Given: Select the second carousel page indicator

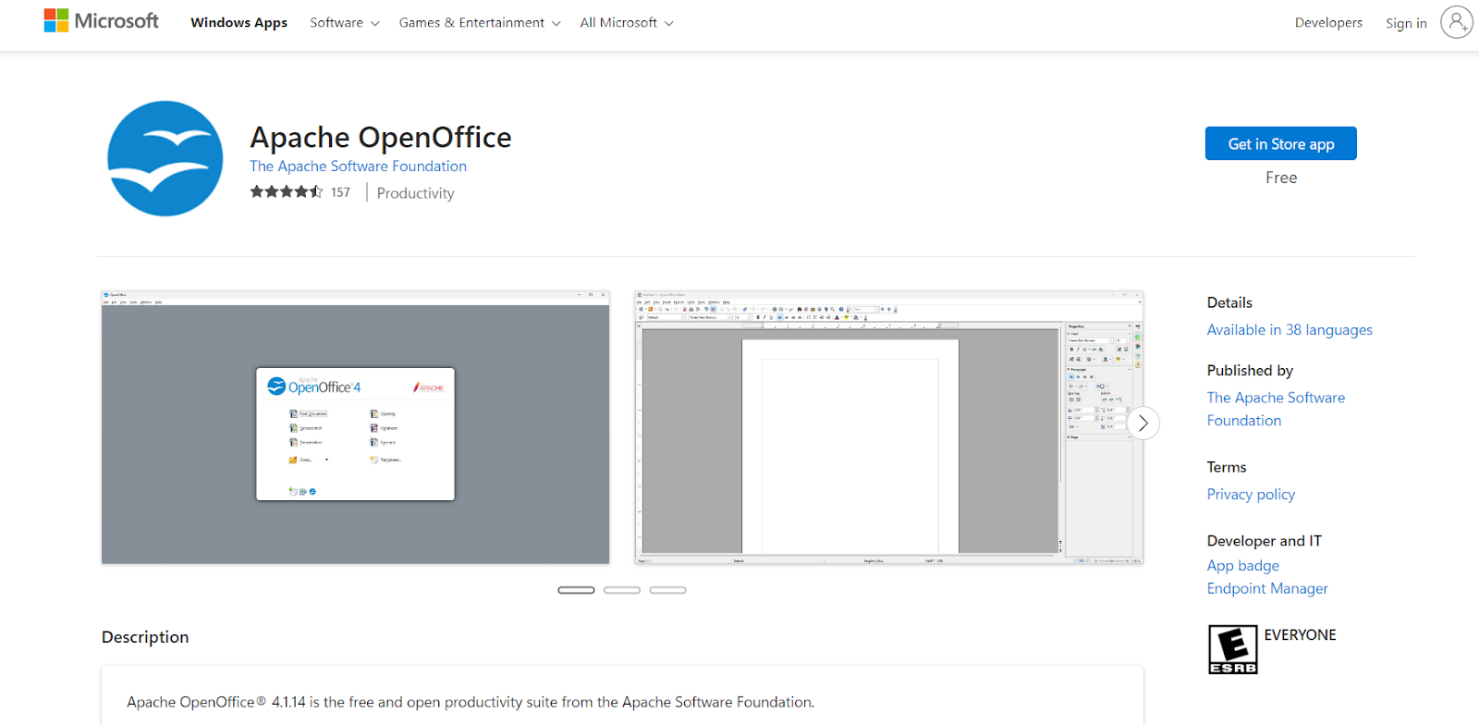Looking at the screenshot, I should [622, 590].
